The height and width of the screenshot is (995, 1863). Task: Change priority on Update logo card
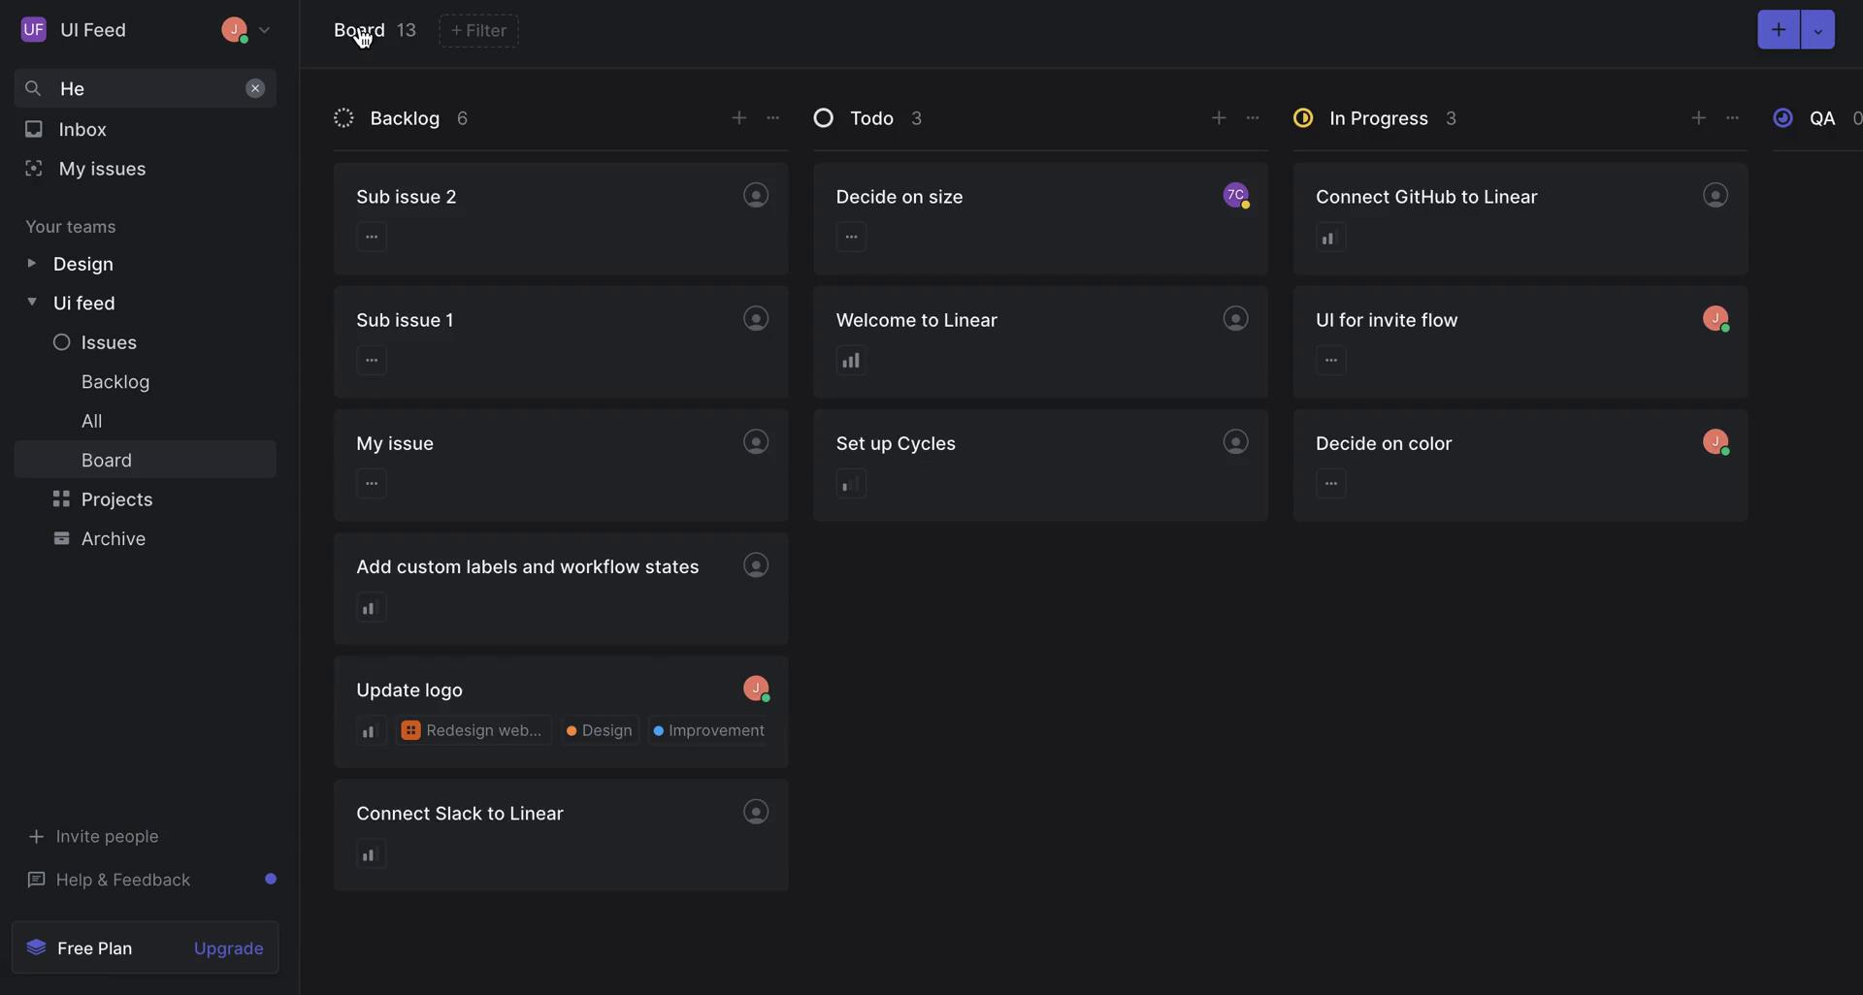[x=372, y=731]
